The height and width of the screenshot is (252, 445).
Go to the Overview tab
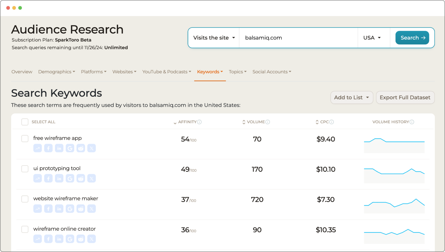pyautogui.click(x=22, y=72)
